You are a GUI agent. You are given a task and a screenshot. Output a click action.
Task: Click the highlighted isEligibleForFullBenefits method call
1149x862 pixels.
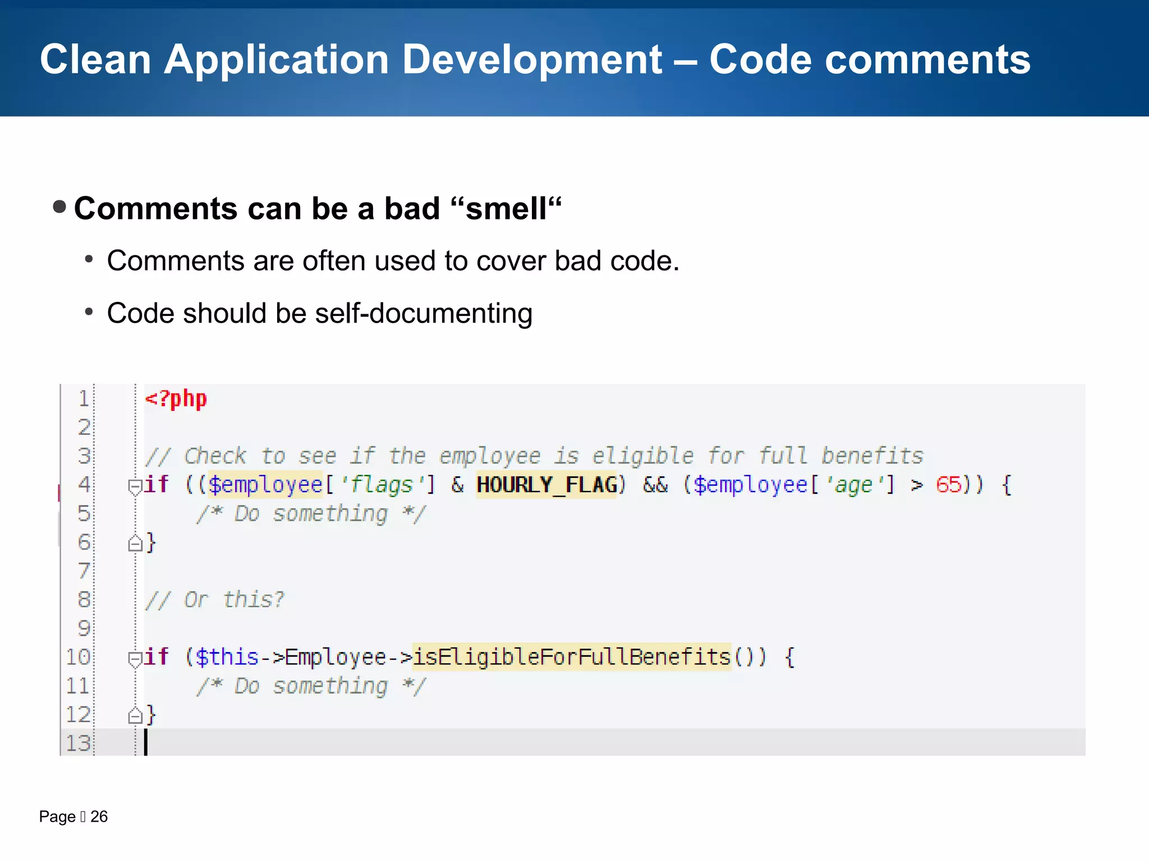coord(572,657)
